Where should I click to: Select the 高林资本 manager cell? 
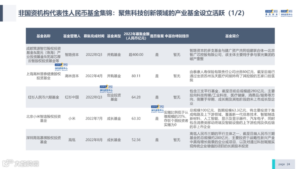point(72,76)
